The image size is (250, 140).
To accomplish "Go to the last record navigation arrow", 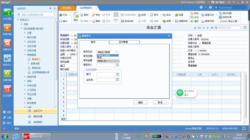I will (212, 28).
